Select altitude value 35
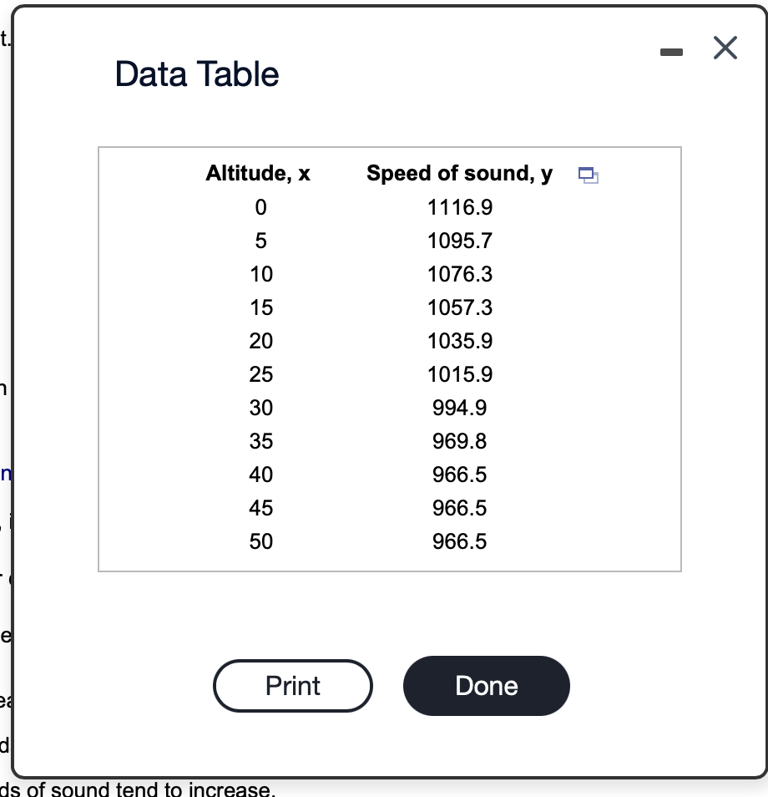Image resolution: width=768 pixels, height=797 pixels. (x=260, y=441)
